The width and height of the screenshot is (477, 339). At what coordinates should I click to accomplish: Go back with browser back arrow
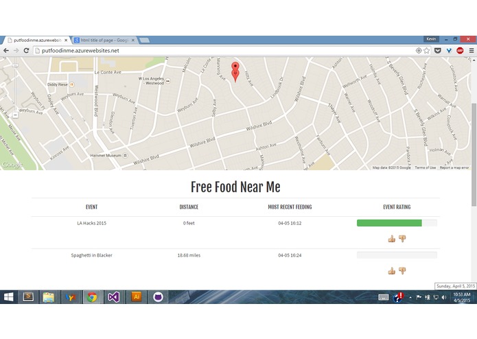[x=6, y=51]
